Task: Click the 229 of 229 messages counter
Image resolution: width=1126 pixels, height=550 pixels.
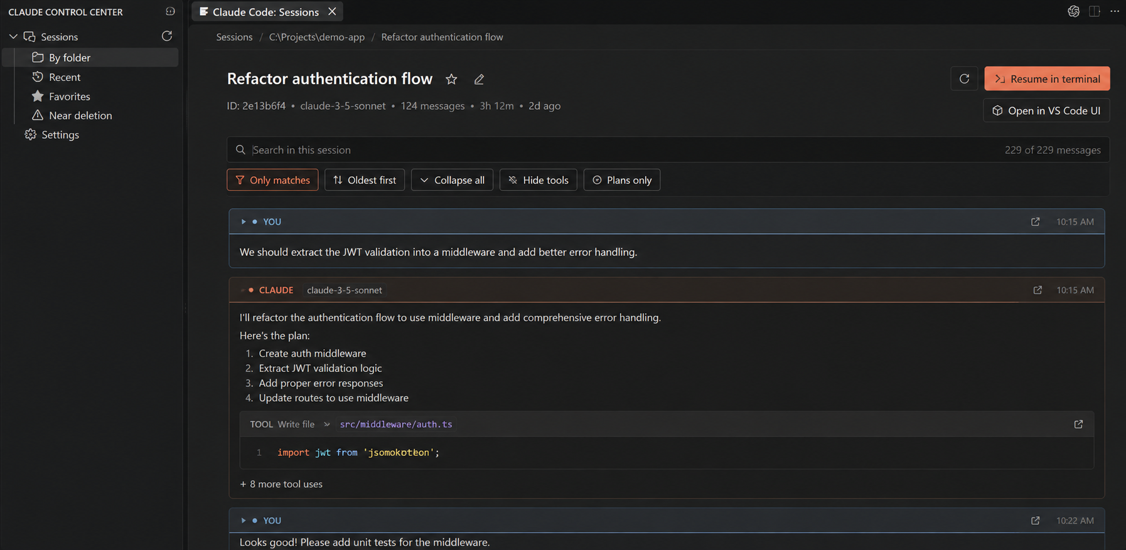Action: point(1053,150)
